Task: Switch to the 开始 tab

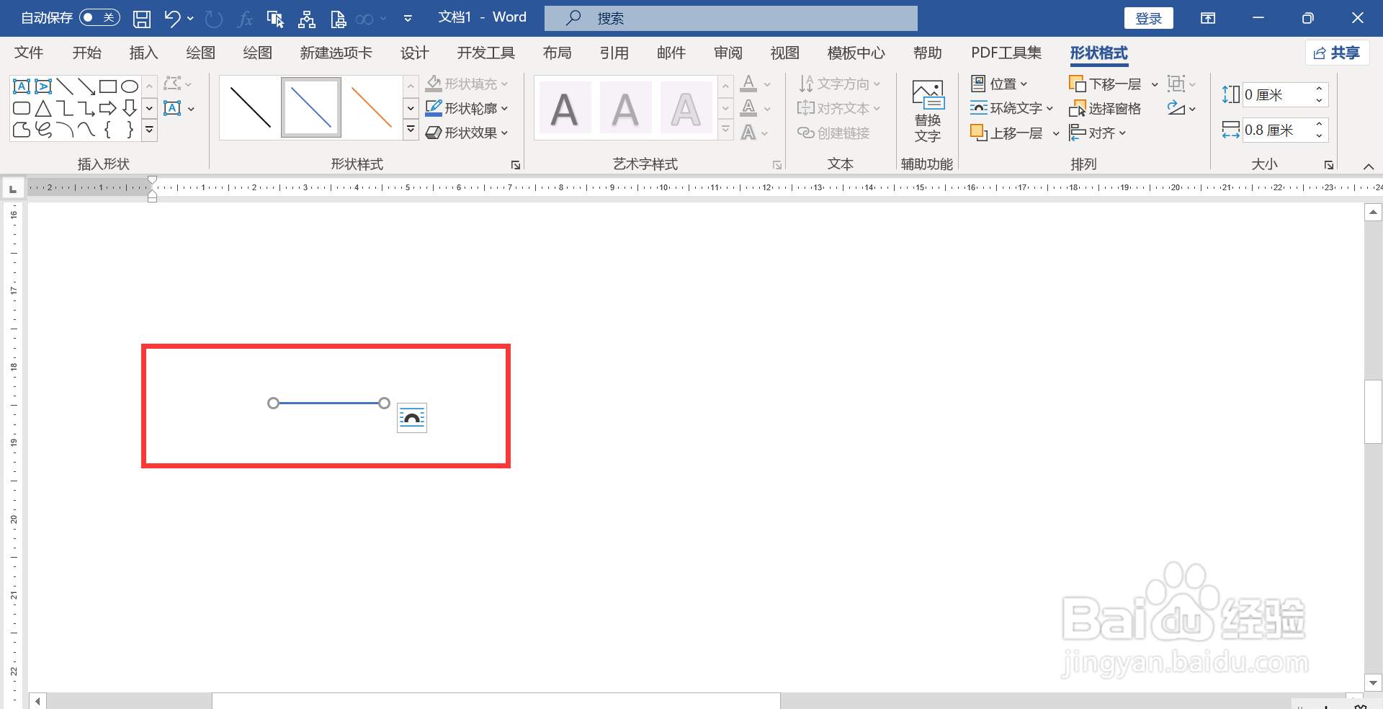Action: (x=86, y=53)
